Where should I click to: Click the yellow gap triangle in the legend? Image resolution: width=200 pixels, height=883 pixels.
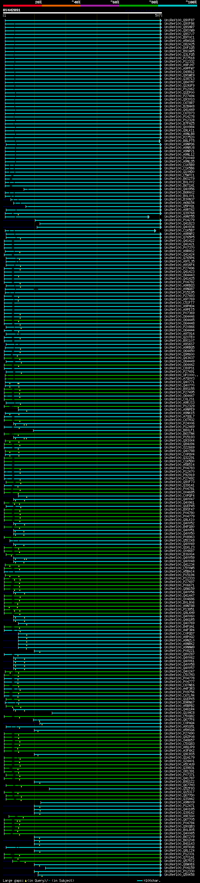point(26,880)
